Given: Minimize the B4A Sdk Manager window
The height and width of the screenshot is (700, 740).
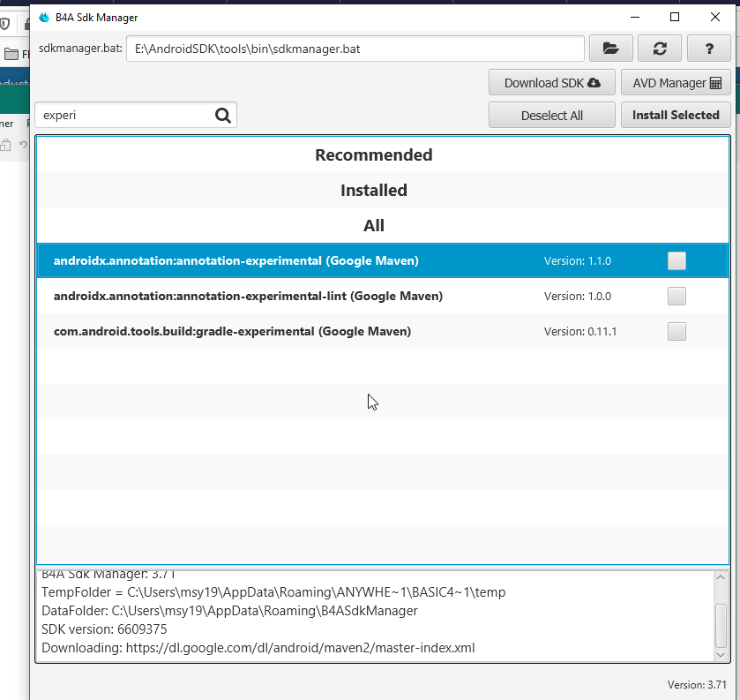Looking at the screenshot, I should [x=635, y=17].
